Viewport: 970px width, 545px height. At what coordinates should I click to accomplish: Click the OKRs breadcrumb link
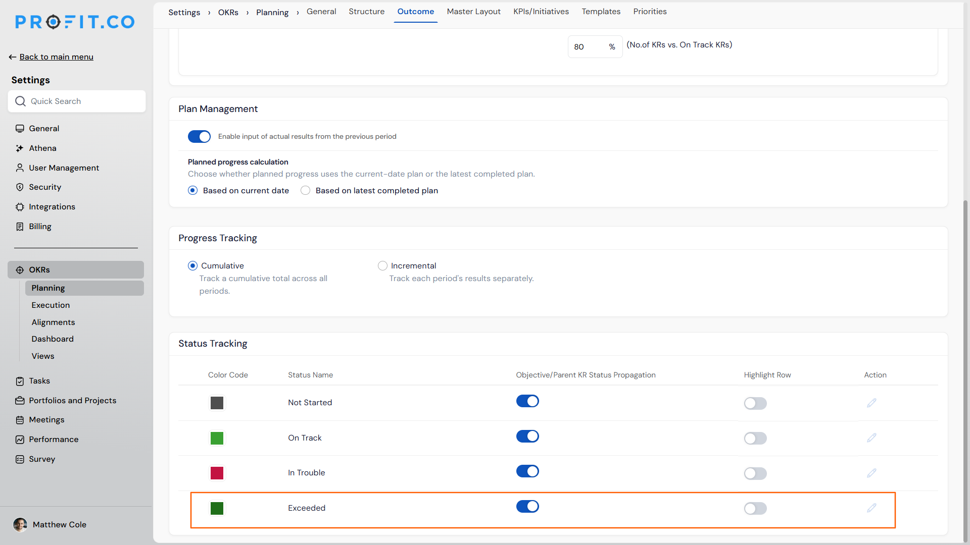(x=228, y=13)
